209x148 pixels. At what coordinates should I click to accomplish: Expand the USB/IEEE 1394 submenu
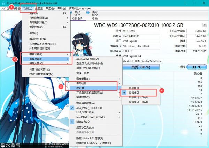click(x=96, y=112)
